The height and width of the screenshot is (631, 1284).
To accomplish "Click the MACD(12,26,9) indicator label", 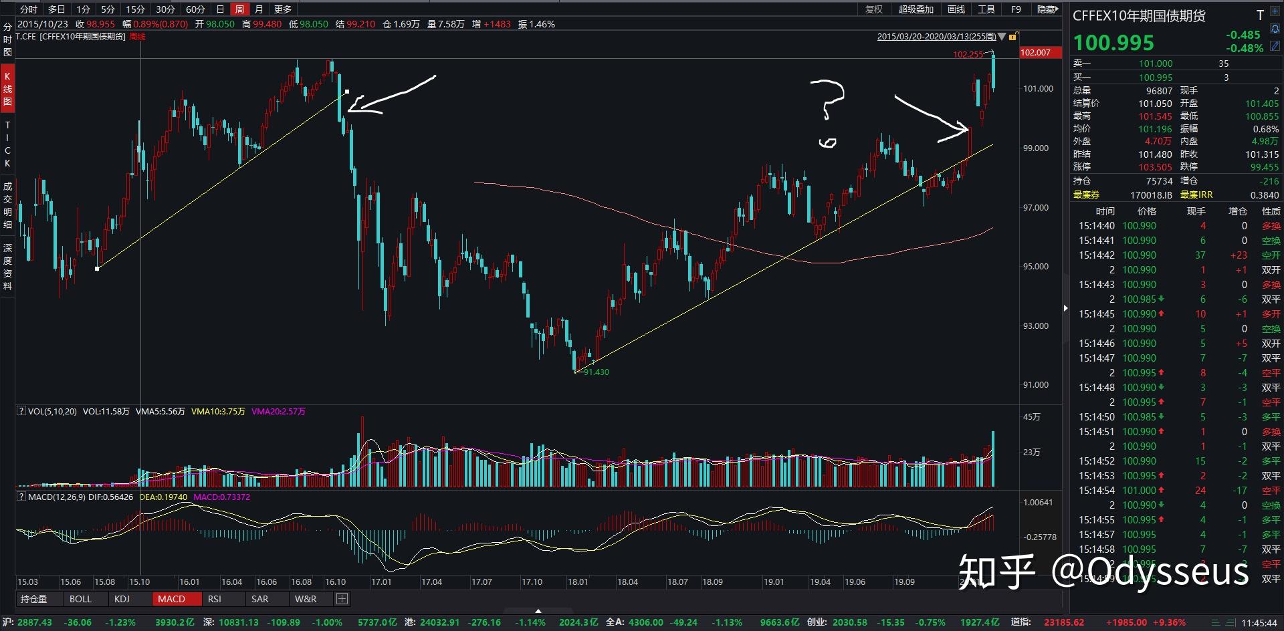I will pos(57,497).
